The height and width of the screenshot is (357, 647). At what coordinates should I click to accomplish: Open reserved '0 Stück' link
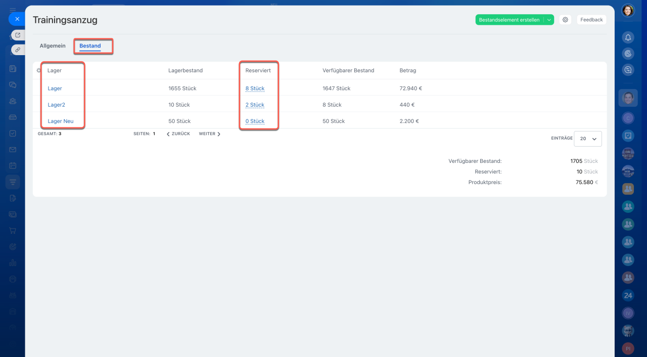[x=255, y=121]
